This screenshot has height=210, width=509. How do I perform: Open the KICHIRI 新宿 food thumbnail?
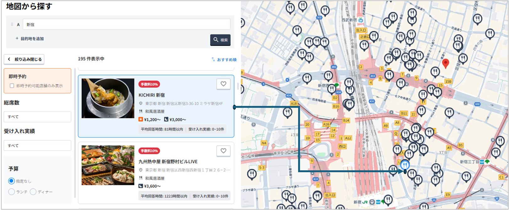[108, 98]
